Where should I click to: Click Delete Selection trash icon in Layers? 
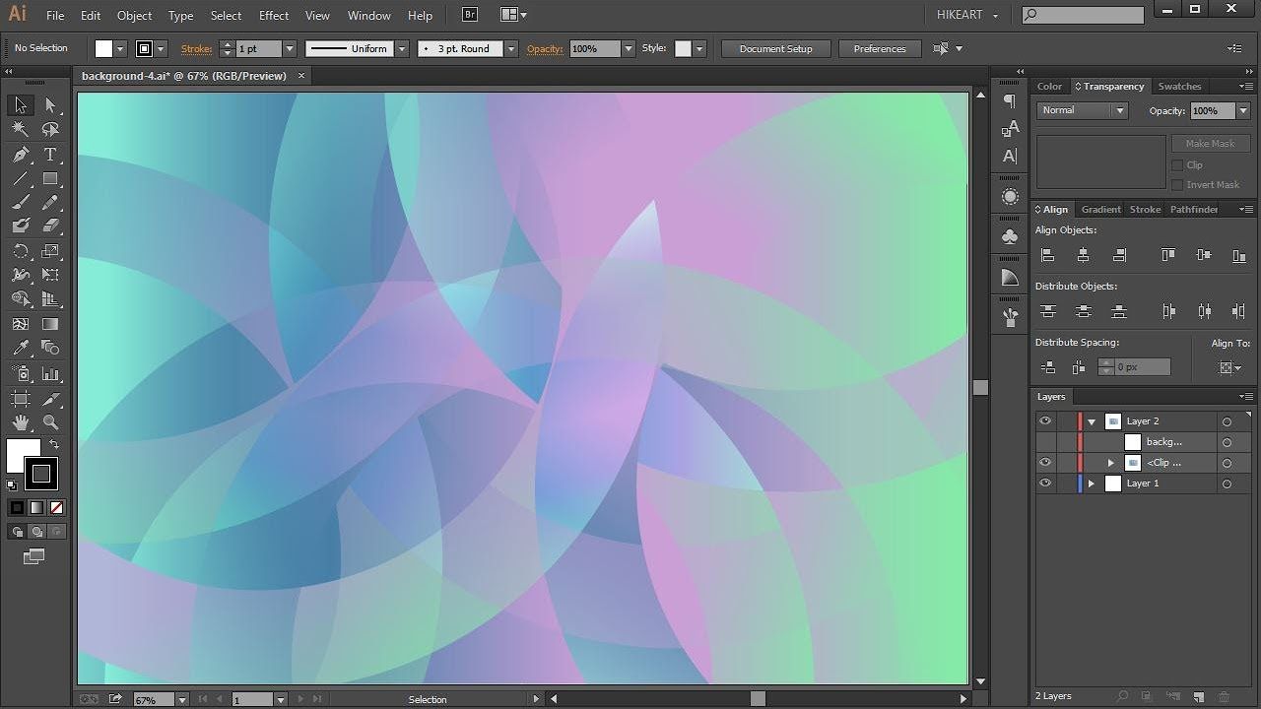[1225, 696]
